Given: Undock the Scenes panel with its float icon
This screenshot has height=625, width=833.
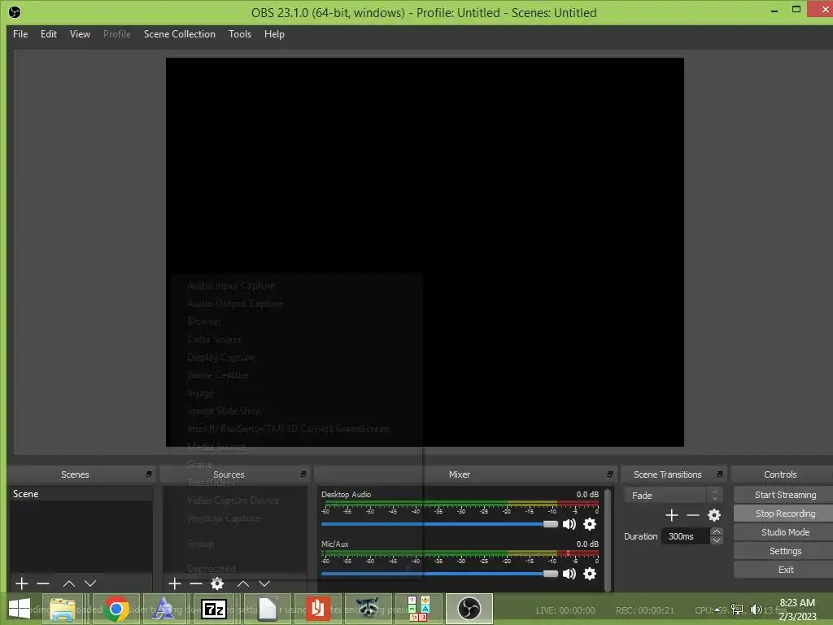Looking at the screenshot, I should [x=149, y=474].
